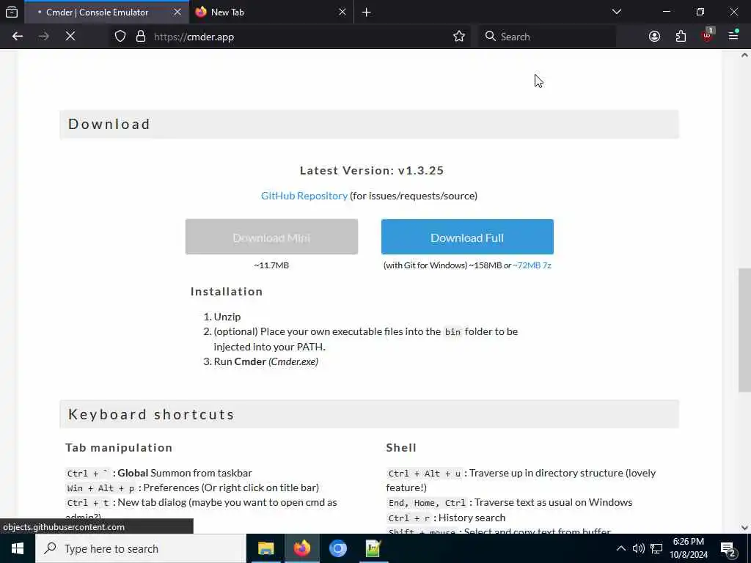751x563 pixels.
Task: Click the taskbar Type here to search box
Action: tap(141, 548)
